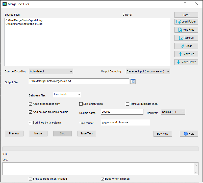Image resolution: width=203 pixels, height=183 pixels.
Task: Move the selected file down
Action: (x=186, y=62)
